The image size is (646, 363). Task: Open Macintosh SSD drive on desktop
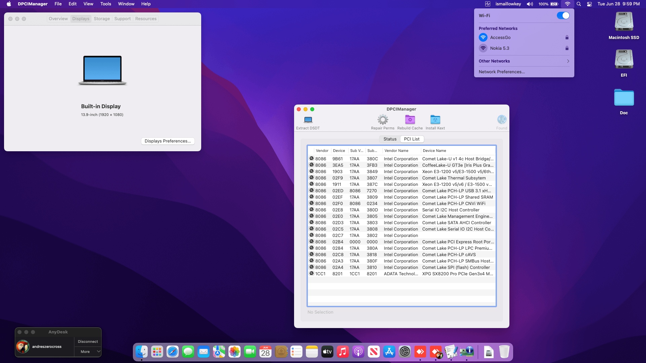pyautogui.click(x=624, y=22)
